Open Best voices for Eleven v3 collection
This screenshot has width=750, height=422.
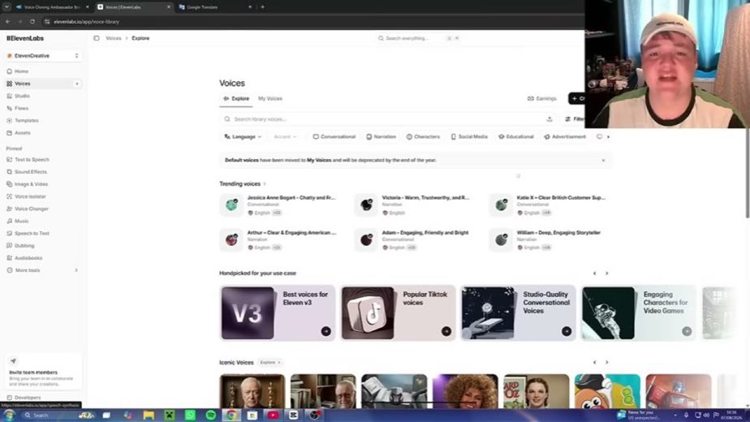click(278, 313)
